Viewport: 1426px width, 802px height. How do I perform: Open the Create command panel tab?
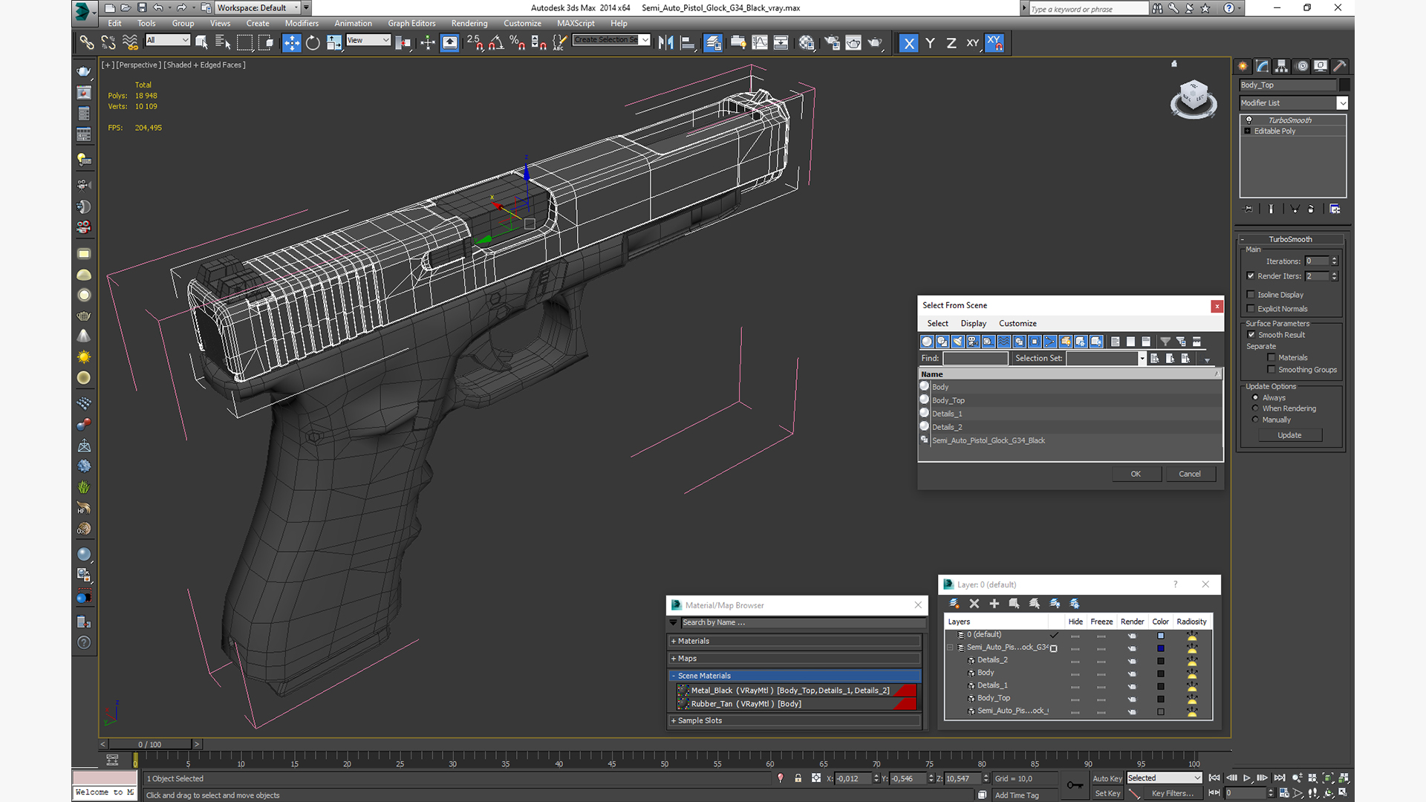(1243, 66)
